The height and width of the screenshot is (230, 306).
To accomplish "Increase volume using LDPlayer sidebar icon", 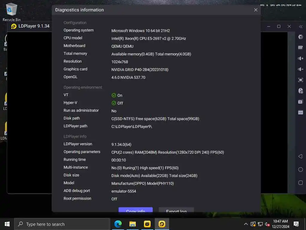I will (x=301, y=58).
